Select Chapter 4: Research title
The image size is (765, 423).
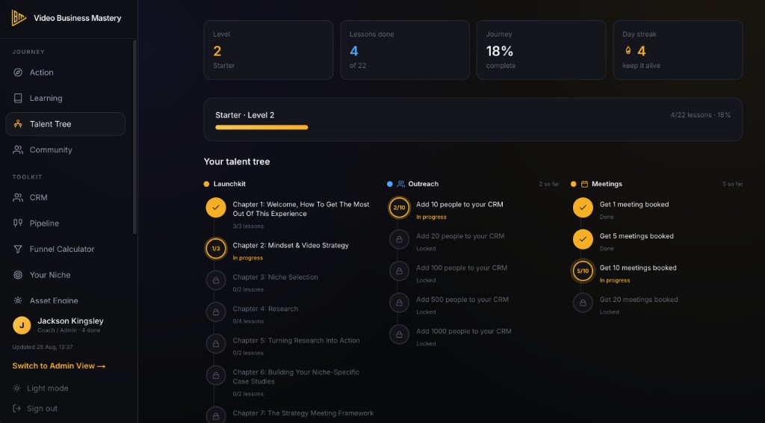tap(265, 309)
